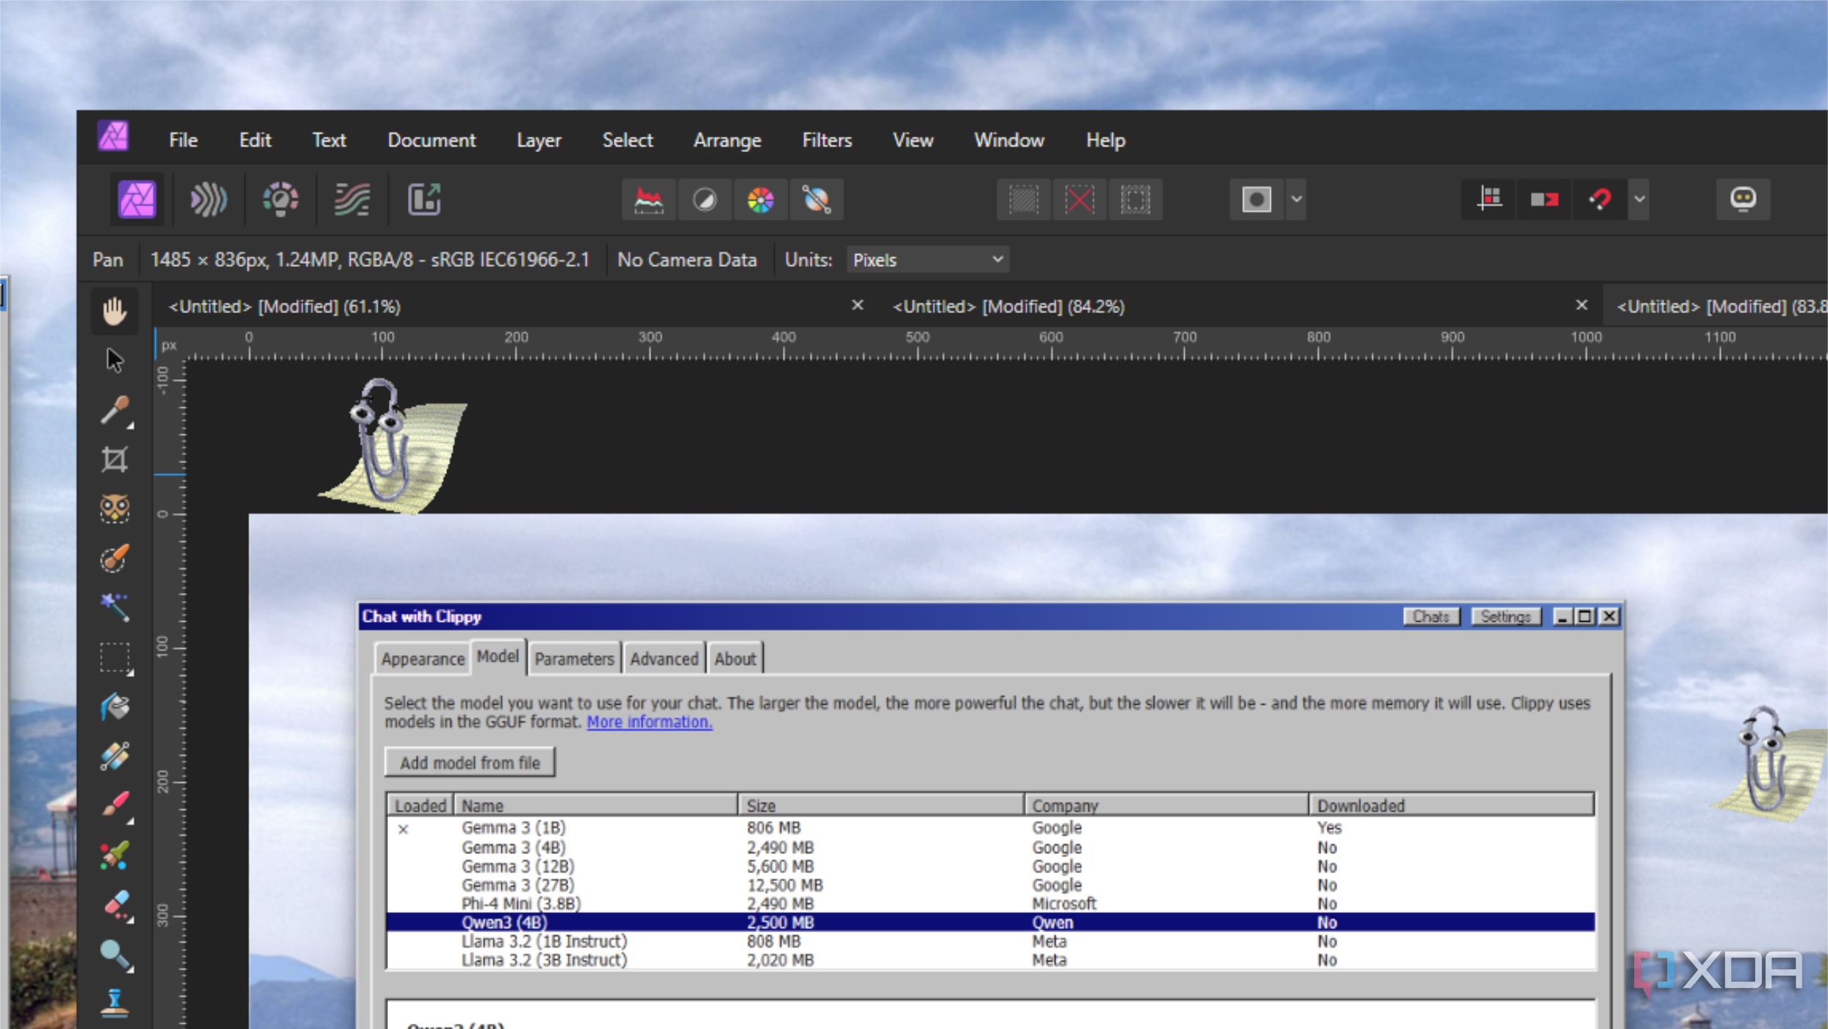
Task: Click the Deselect icon with red X
Action: pyautogui.click(x=1079, y=199)
